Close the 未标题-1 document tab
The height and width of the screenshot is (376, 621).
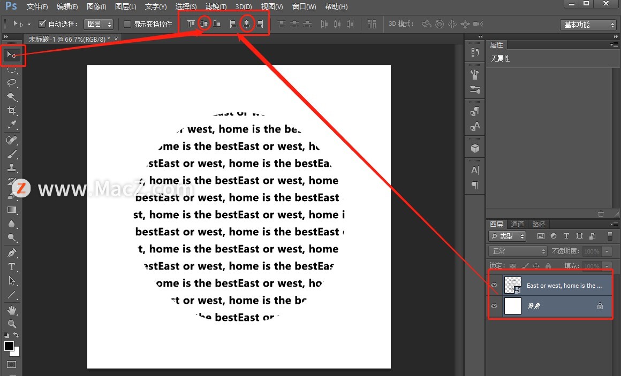click(116, 39)
